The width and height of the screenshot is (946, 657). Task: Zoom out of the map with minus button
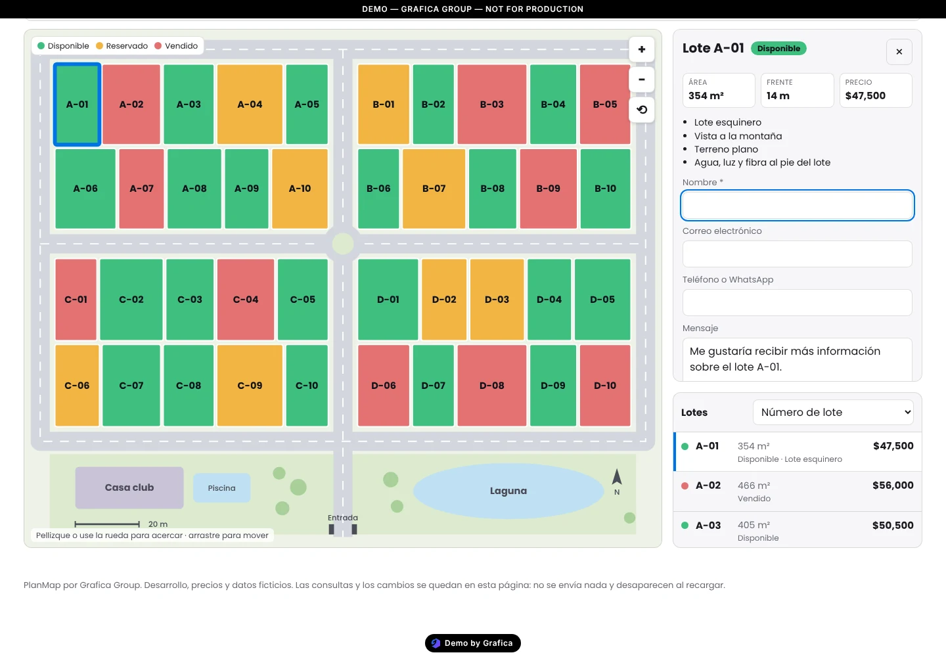tap(642, 79)
